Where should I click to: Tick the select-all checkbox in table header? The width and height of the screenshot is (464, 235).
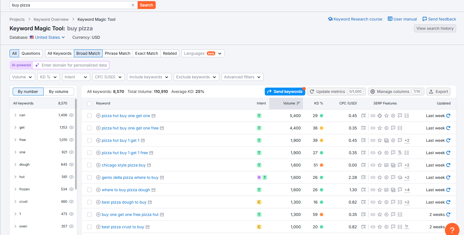(89, 104)
